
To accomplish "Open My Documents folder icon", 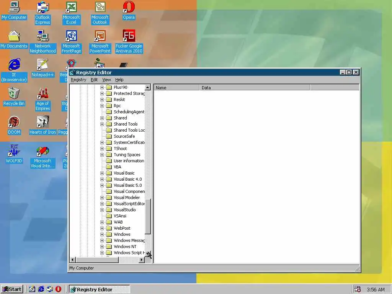I will click(x=14, y=39).
